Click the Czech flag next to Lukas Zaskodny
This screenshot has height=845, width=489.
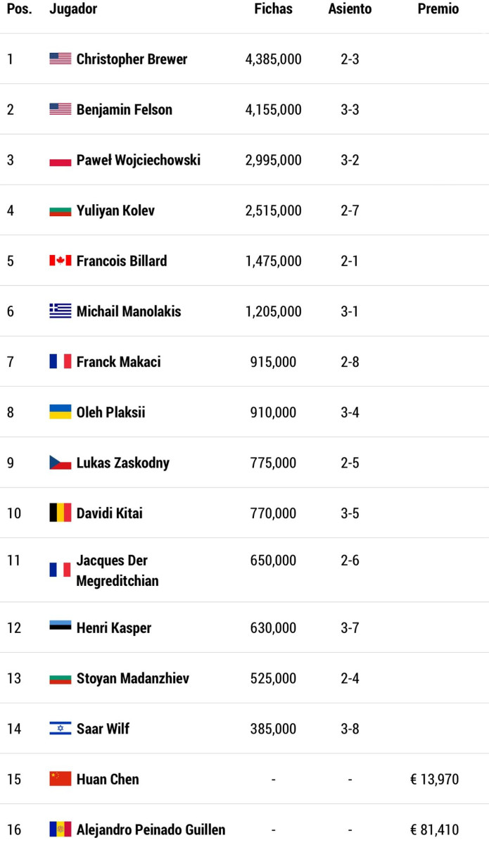(x=60, y=463)
